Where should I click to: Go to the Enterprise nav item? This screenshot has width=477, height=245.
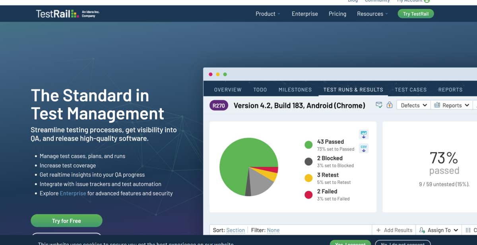point(305,14)
